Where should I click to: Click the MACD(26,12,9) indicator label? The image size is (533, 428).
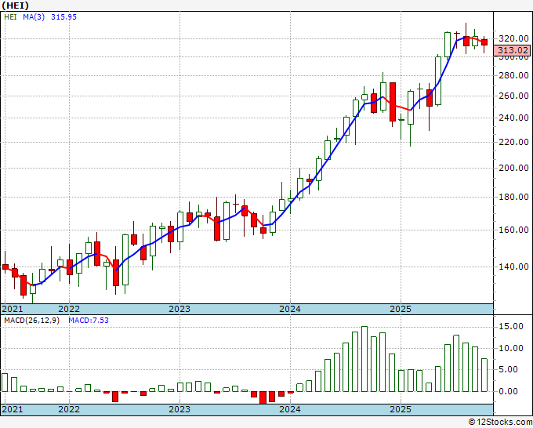point(31,321)
